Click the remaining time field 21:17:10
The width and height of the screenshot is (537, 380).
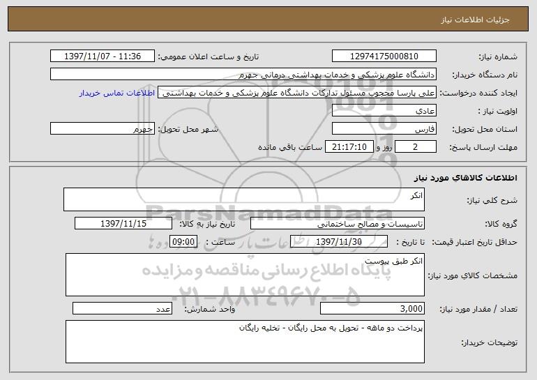point(349,147)
